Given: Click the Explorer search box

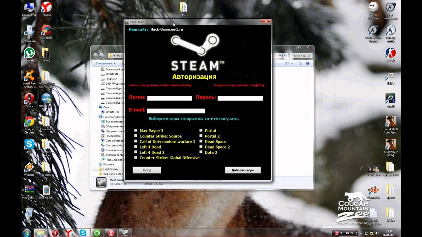Looking at the screenshot, I should pyautogui.click(x=301, y=56).
